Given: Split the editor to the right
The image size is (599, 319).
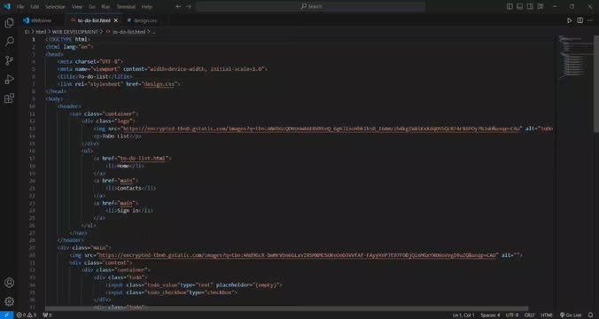Looking at the screenshot, I should point(580,20).
